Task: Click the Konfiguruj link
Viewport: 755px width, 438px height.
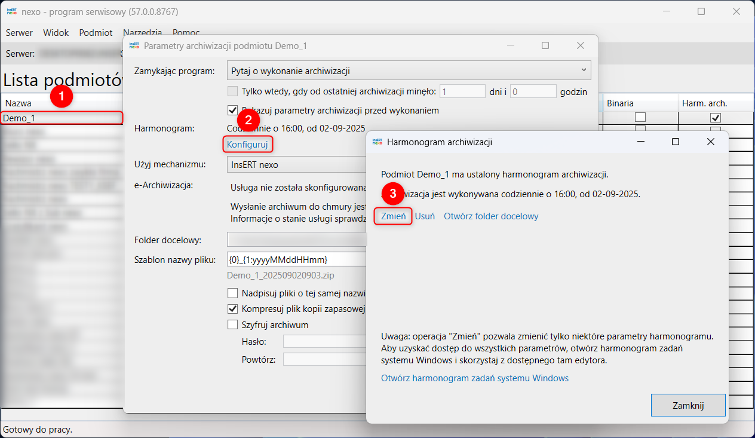Action: point(247,144)
